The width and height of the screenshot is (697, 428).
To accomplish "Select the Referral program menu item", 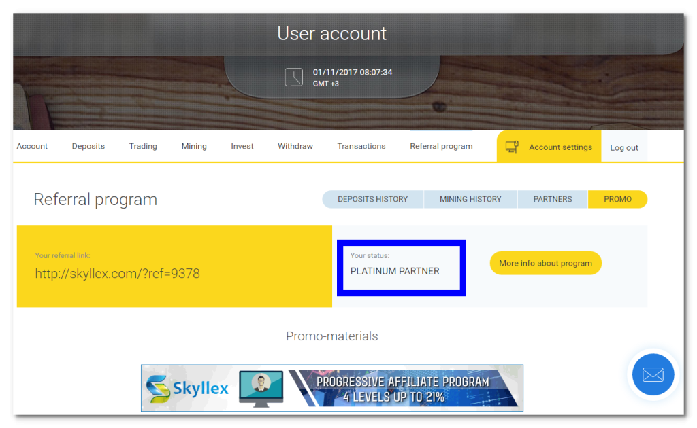I will [441, 146].
